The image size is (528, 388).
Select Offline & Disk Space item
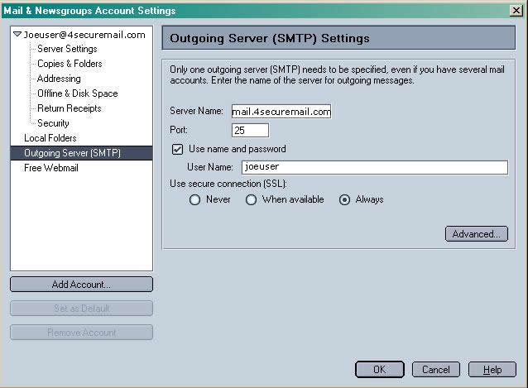(77, 93)
